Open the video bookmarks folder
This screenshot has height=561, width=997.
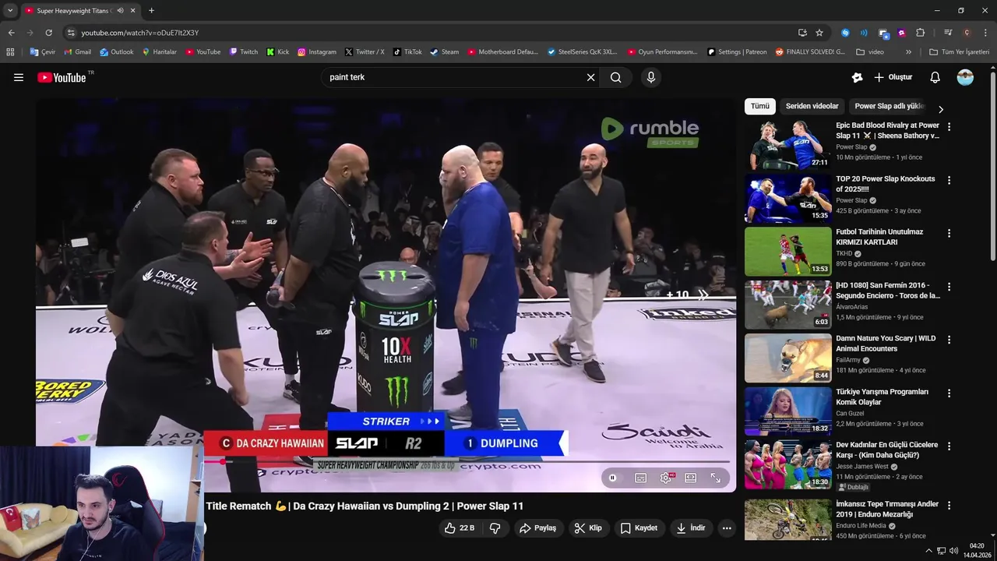(x=870, y=52)
